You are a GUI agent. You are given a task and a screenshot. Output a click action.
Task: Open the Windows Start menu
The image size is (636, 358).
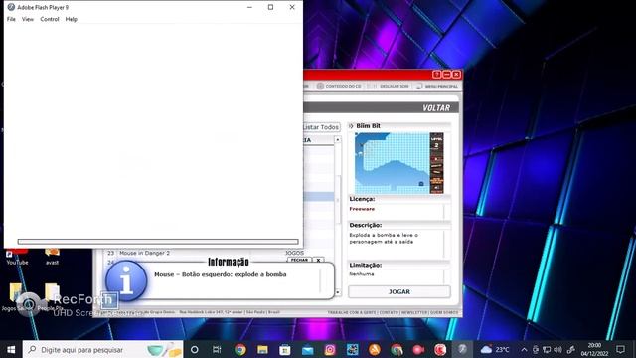tap(11, 349)
